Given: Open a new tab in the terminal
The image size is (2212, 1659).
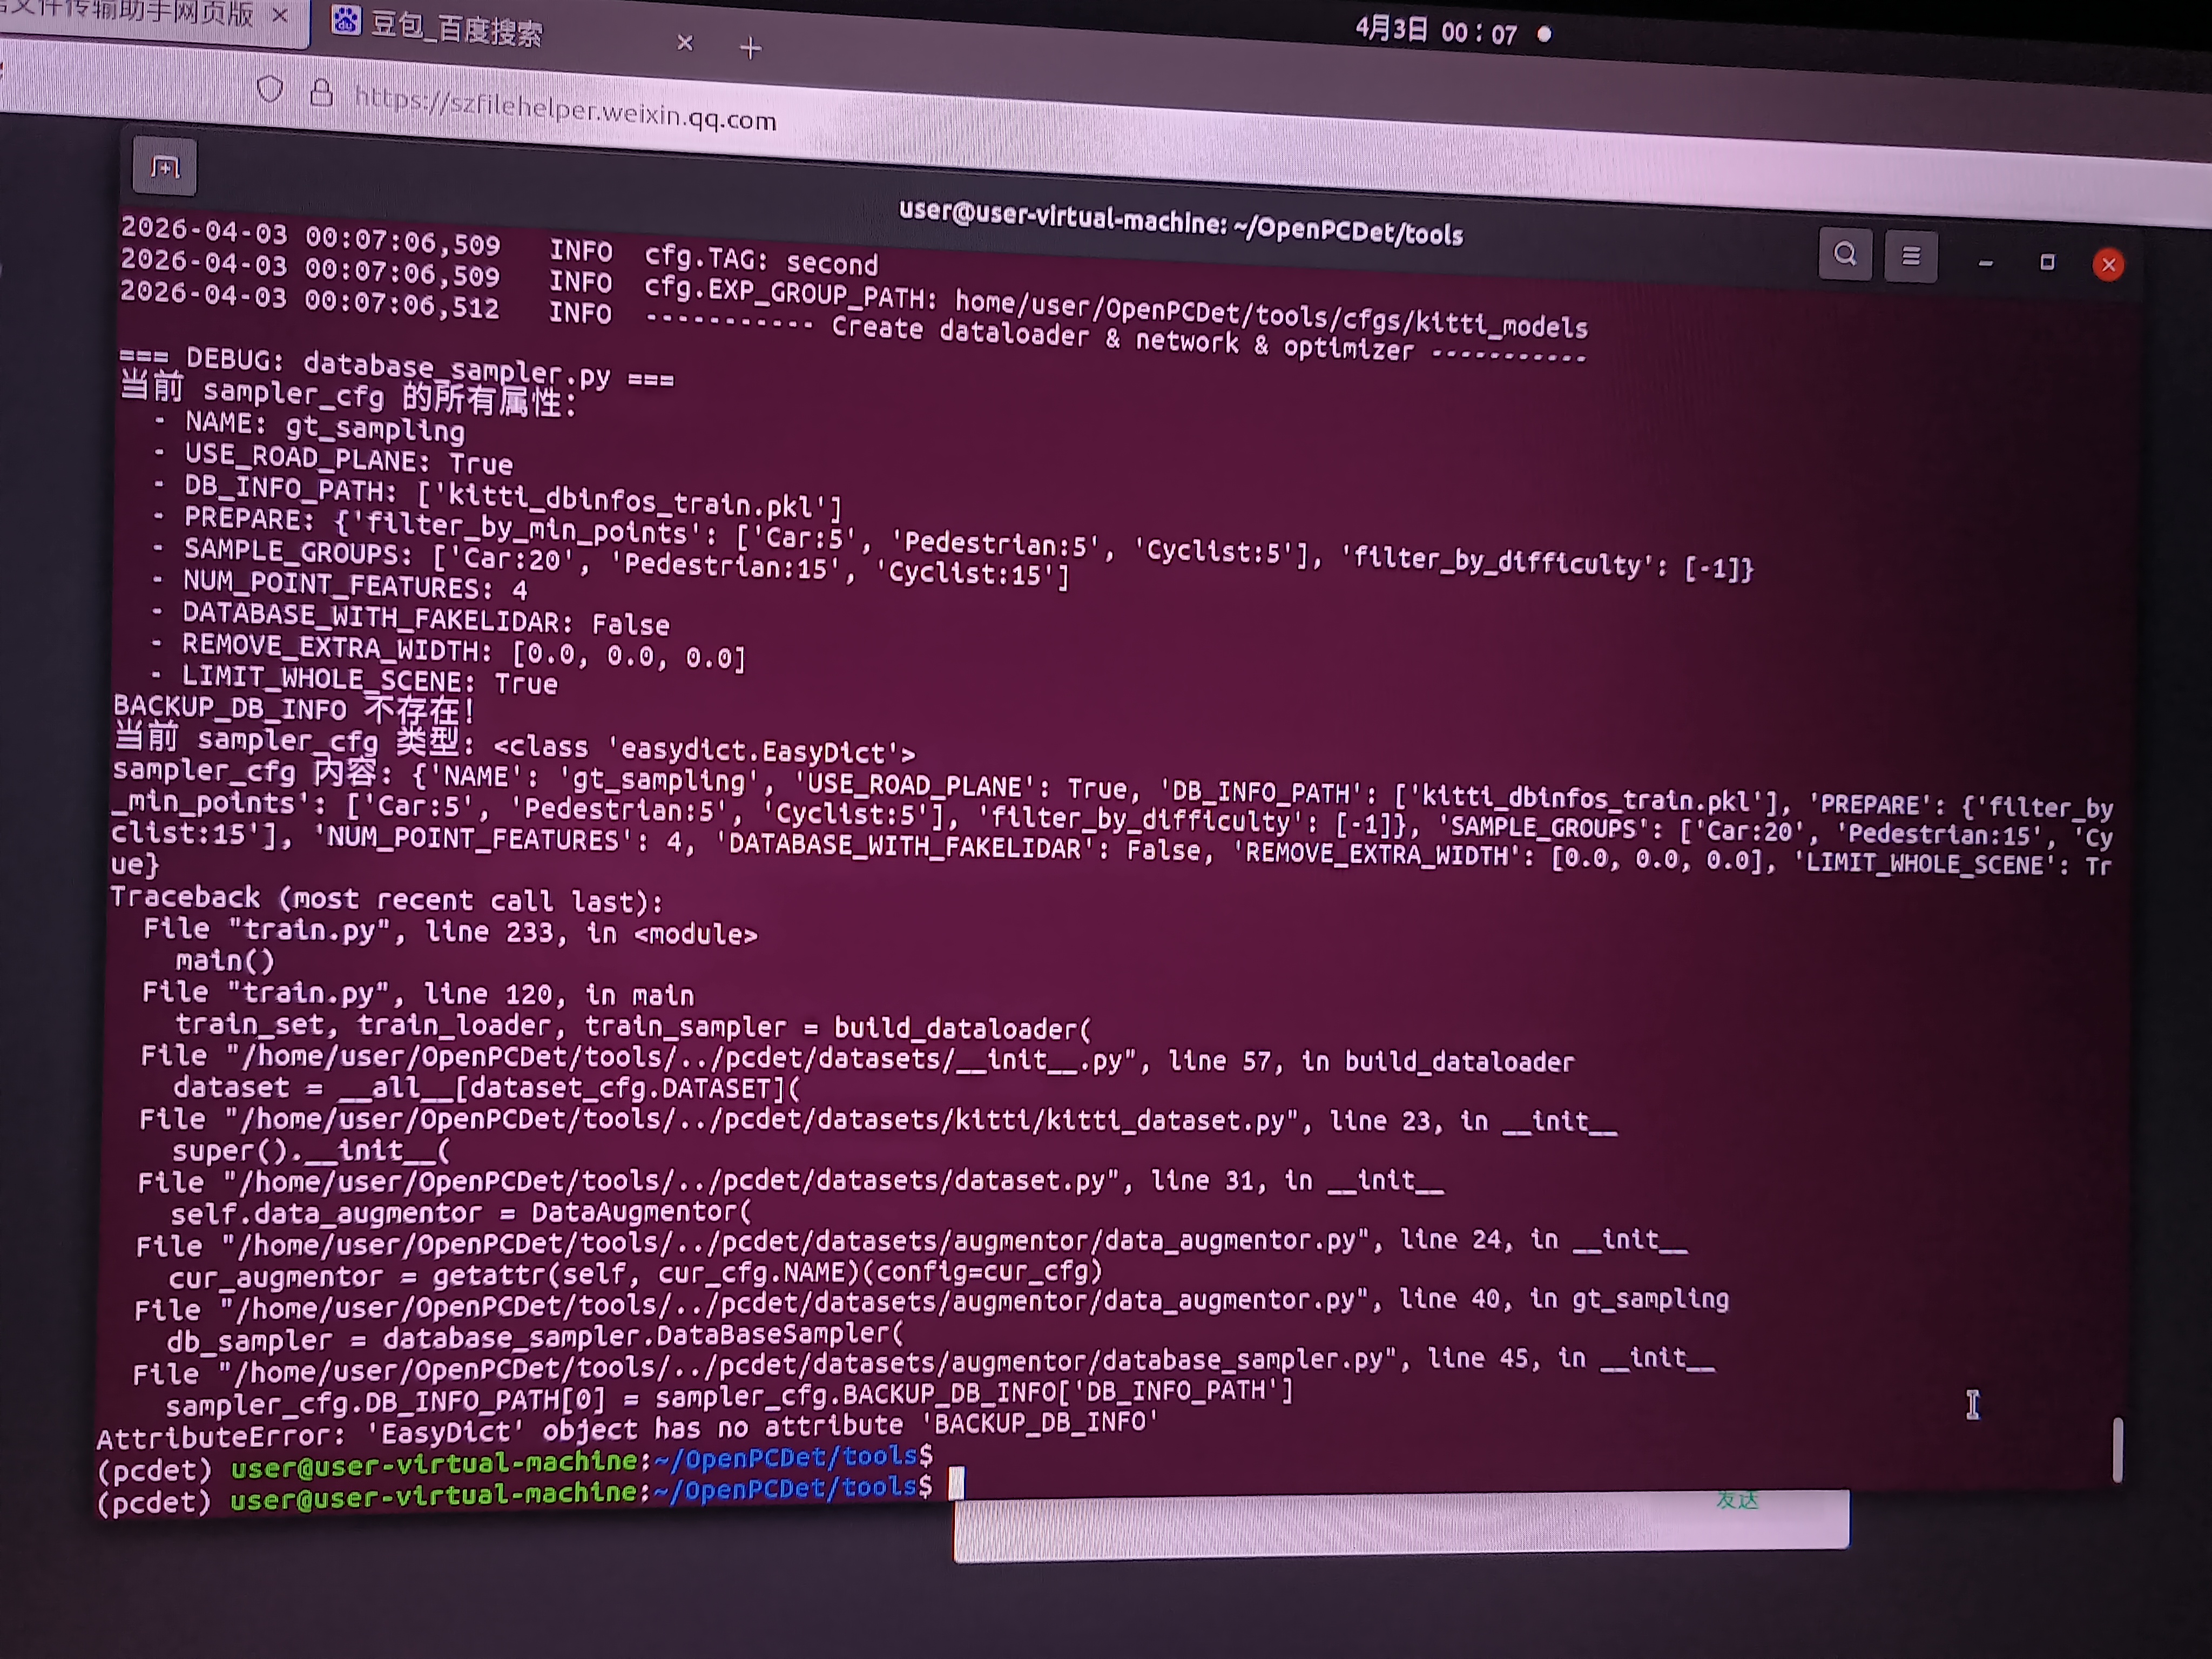Looking at the screenshot, I should (165, 167).
